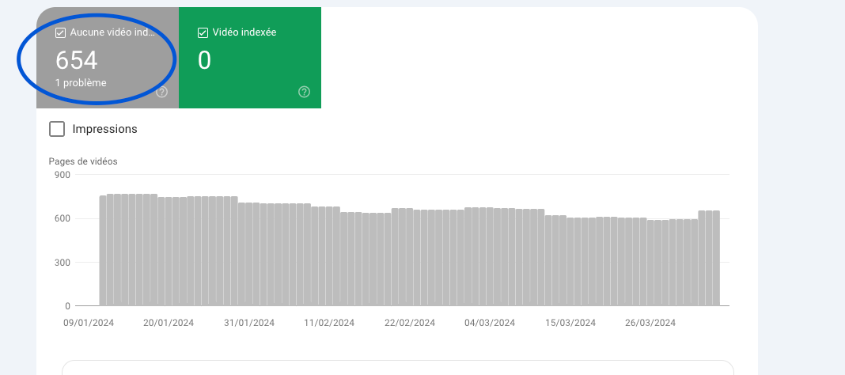Click the '1 problème' text
Image resolution: width=845 pixels, height=375 pixels.
click(x=81, y=83)
